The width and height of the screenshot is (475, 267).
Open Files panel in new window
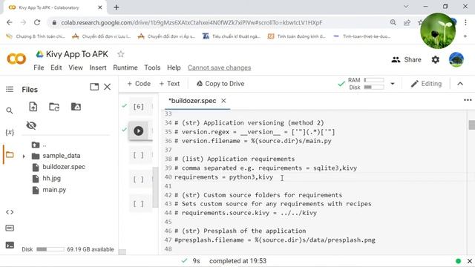pos(94,87)
